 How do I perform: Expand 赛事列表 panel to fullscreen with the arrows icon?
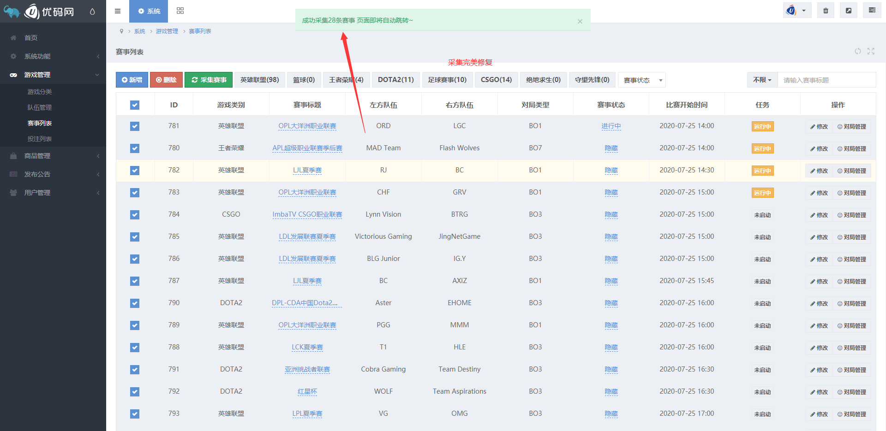[x=871, y=51]
